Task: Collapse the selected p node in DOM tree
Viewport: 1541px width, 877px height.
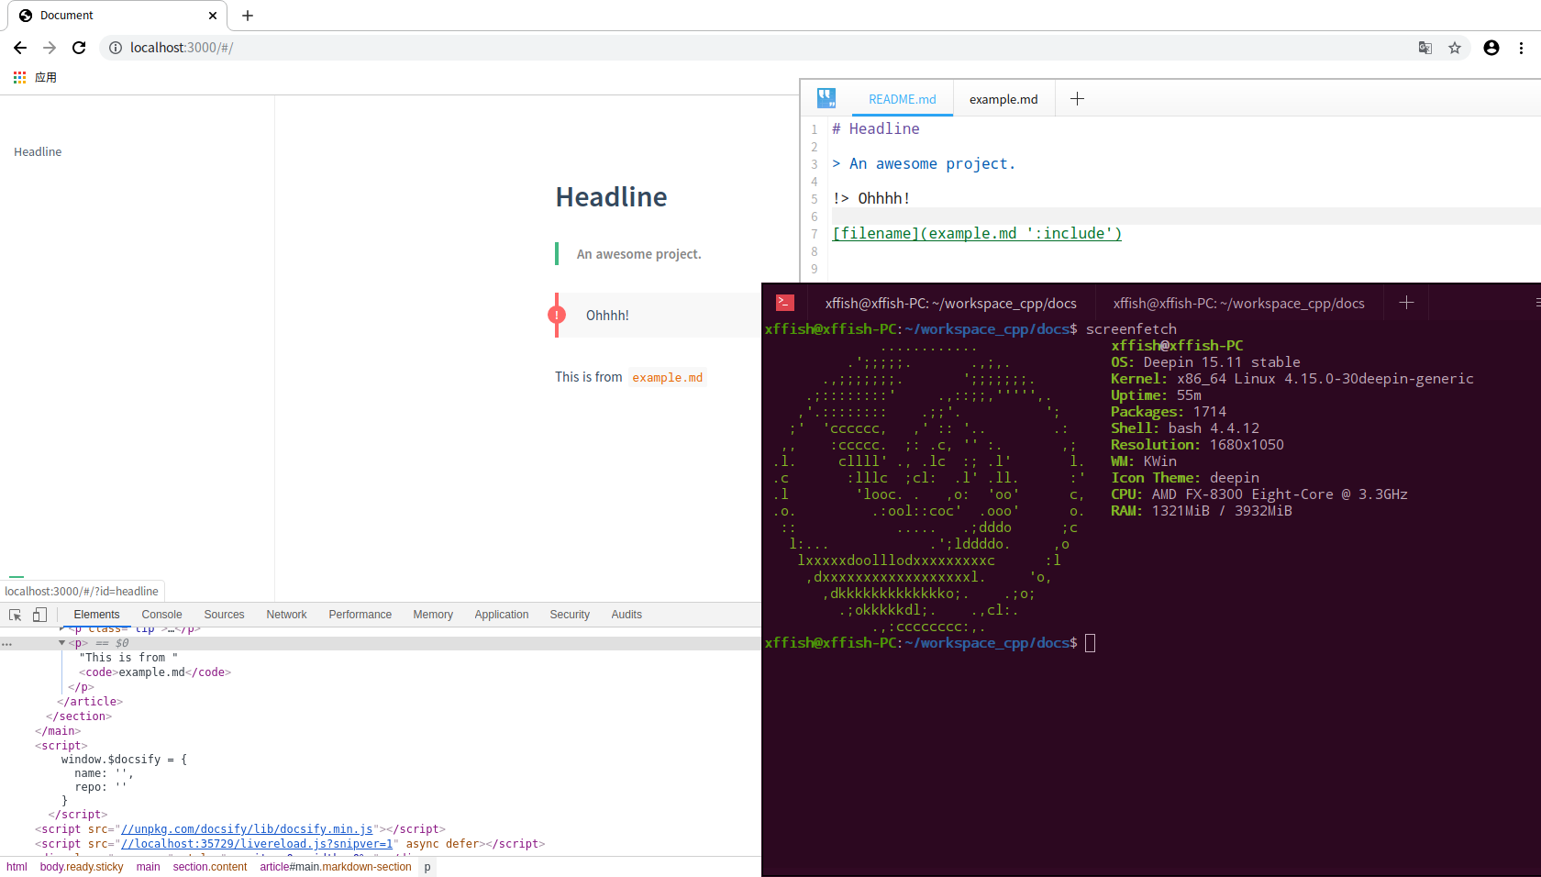Action: (x=62, y=643)
